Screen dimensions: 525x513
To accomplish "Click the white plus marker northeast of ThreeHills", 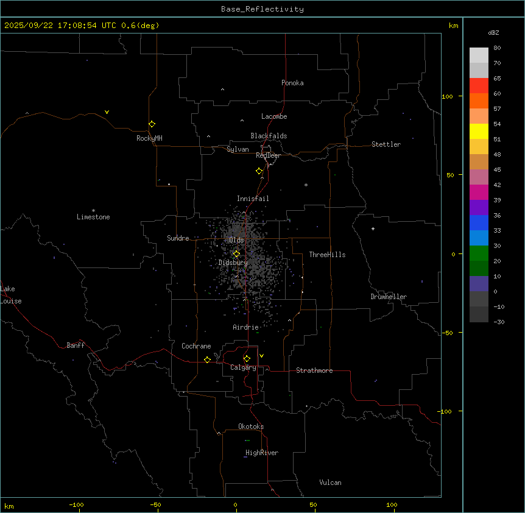I will coord(373,228).
